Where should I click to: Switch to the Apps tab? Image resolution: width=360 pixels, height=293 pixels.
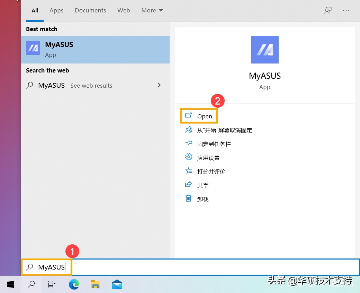point(56,10)
